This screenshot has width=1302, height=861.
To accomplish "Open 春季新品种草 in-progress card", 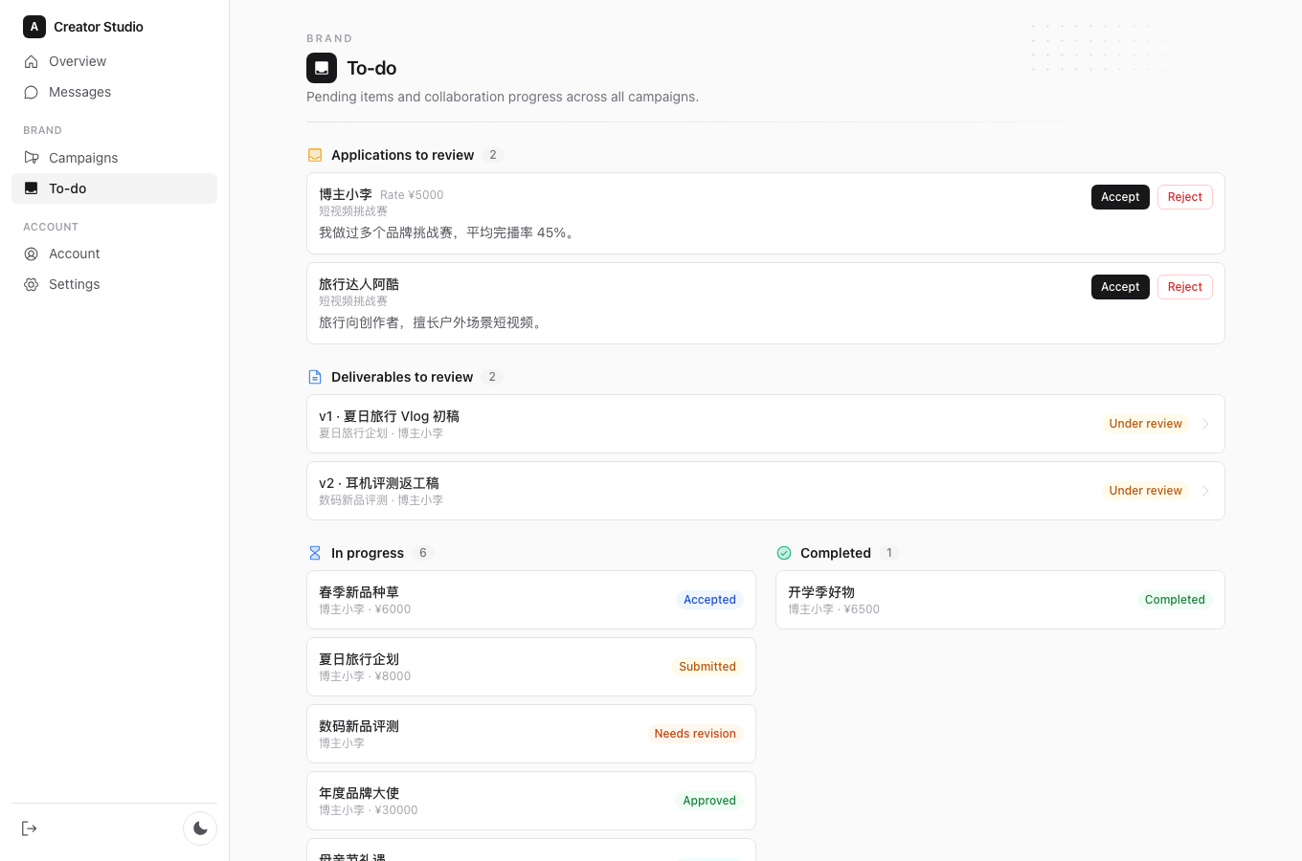I will point(530,600).
